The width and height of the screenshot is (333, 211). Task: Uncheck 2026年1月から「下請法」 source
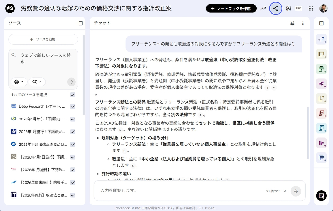(x=73, y=119)
